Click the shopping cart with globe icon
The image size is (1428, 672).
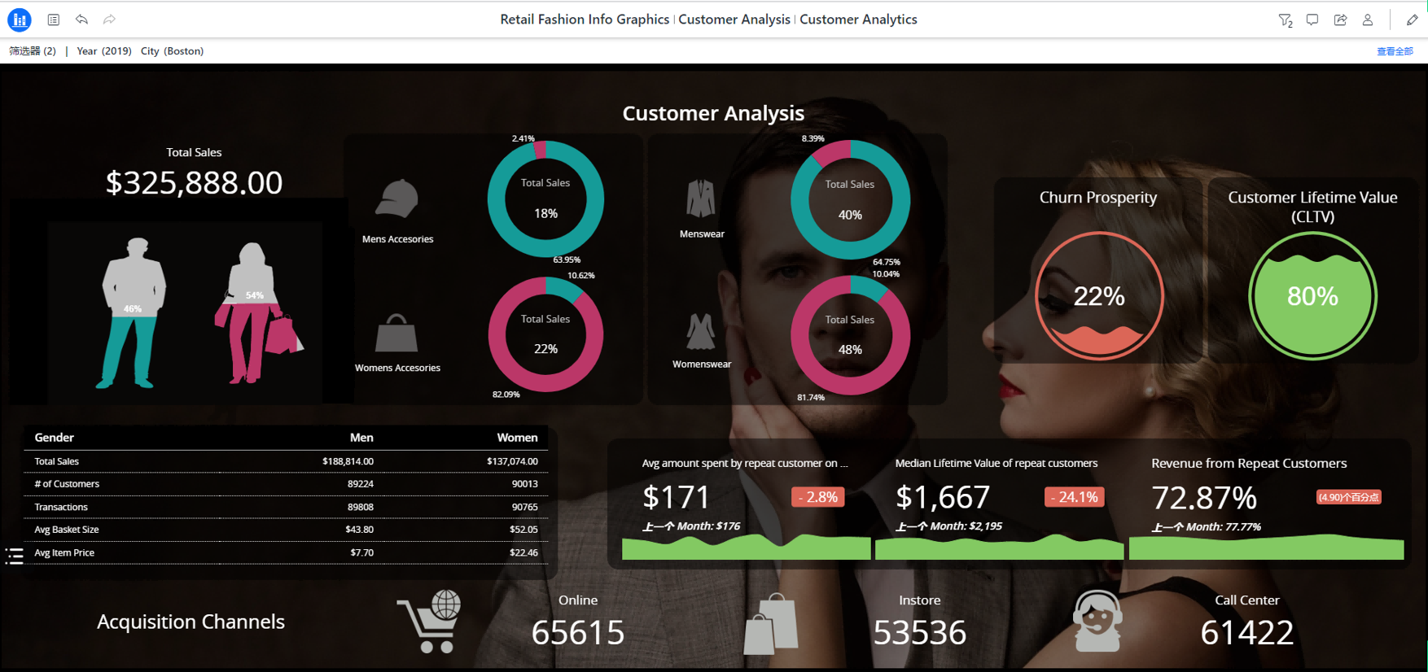(x=430, y=622)
